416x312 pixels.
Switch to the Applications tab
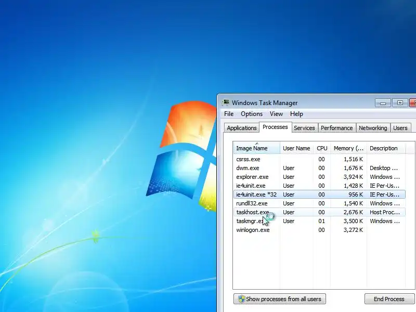241,128
